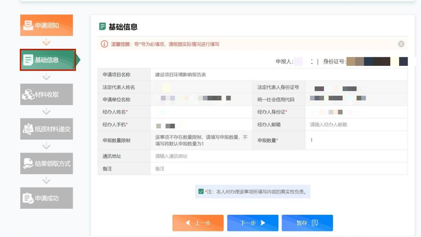Focus the 通讯地址 input field
Screen dimensions: 421x237
278,156
